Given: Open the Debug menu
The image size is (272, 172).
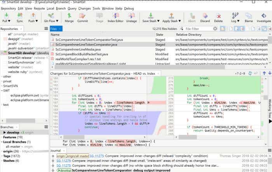Looking at the screenshot, I should pyautogui.click(x=129, y=9).
